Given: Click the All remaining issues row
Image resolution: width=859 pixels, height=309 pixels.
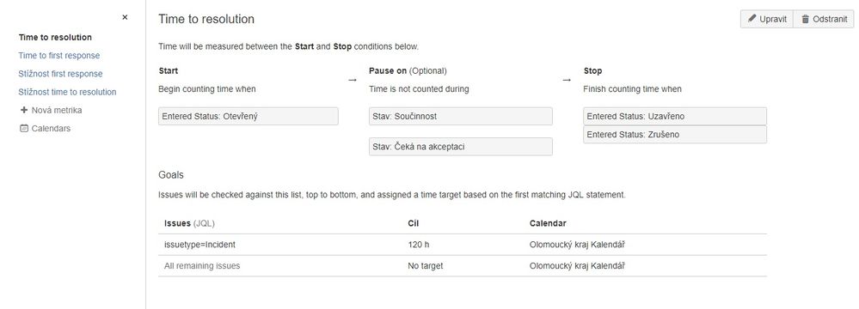Looking at the screenshot, I should click(463, 266).
